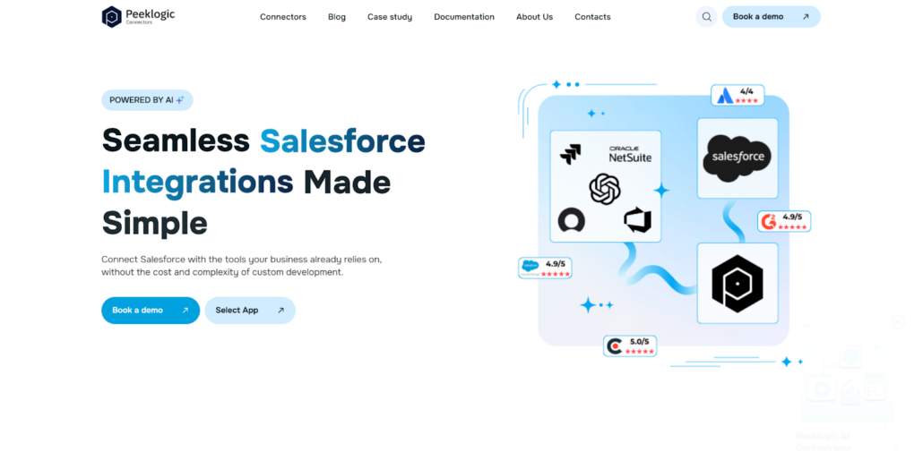Click Book a demo in header
This screenshot has width=923, height=452.
pyautogui.click(x=772, y=17)
